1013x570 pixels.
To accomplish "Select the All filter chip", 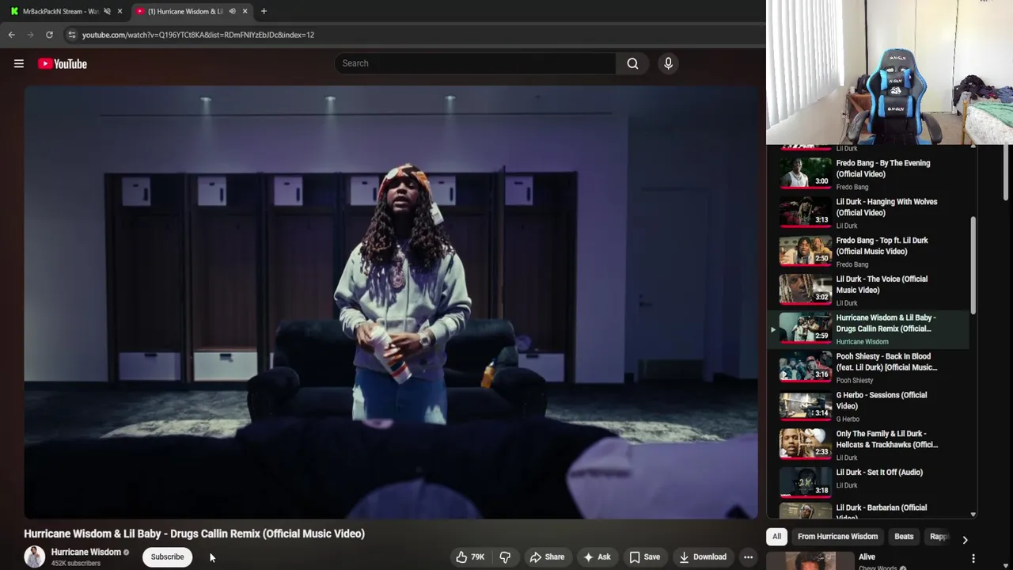I will [x=776, y=537].
